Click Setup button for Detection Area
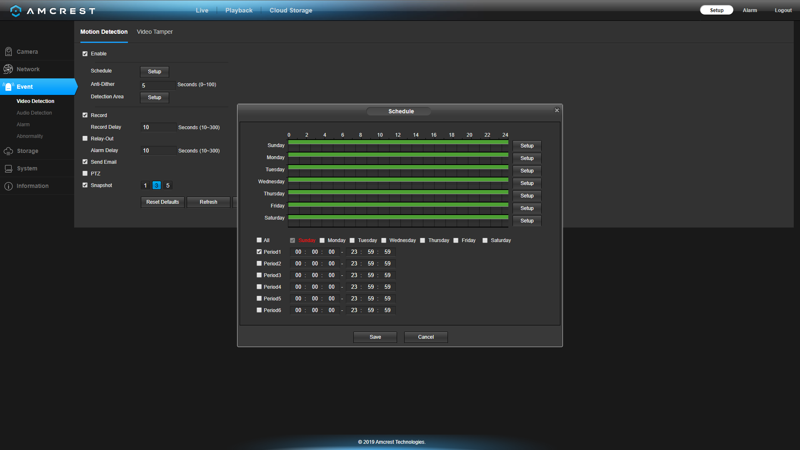This screenshot has width=800, height=450. [154, 97]
